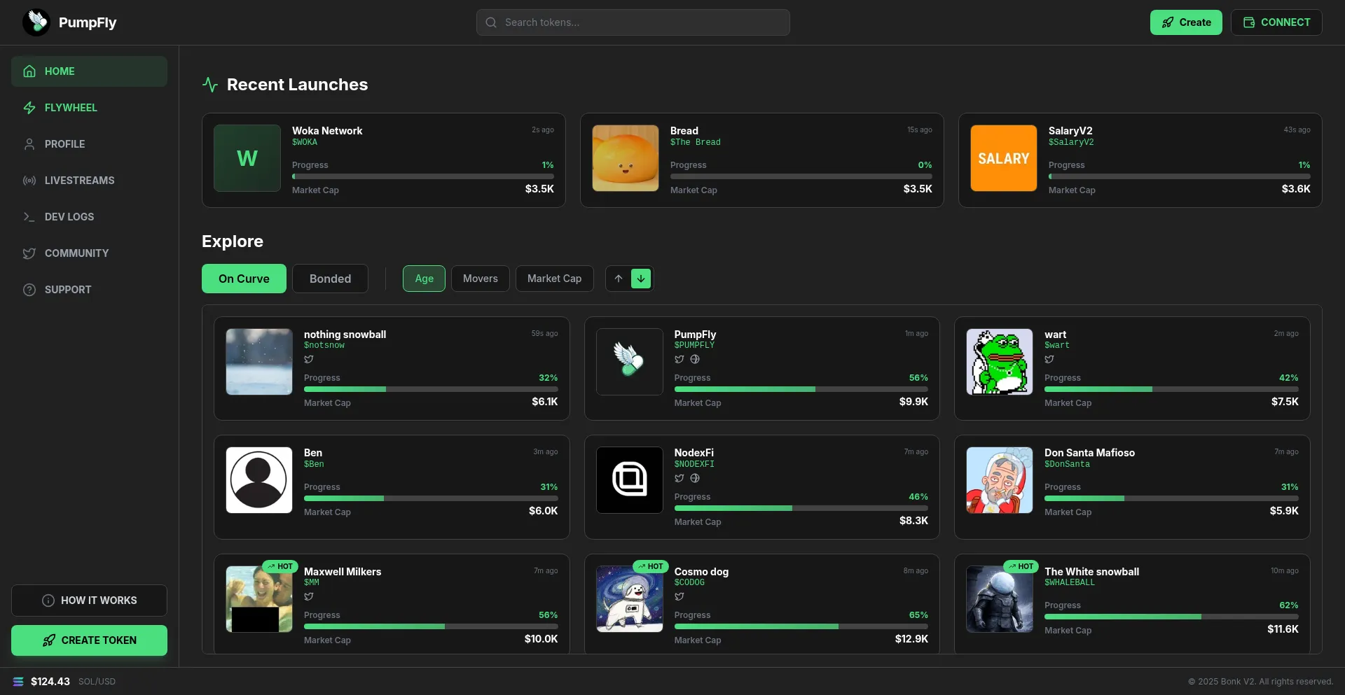Sort descending with the down arrow

pos(641,279)
